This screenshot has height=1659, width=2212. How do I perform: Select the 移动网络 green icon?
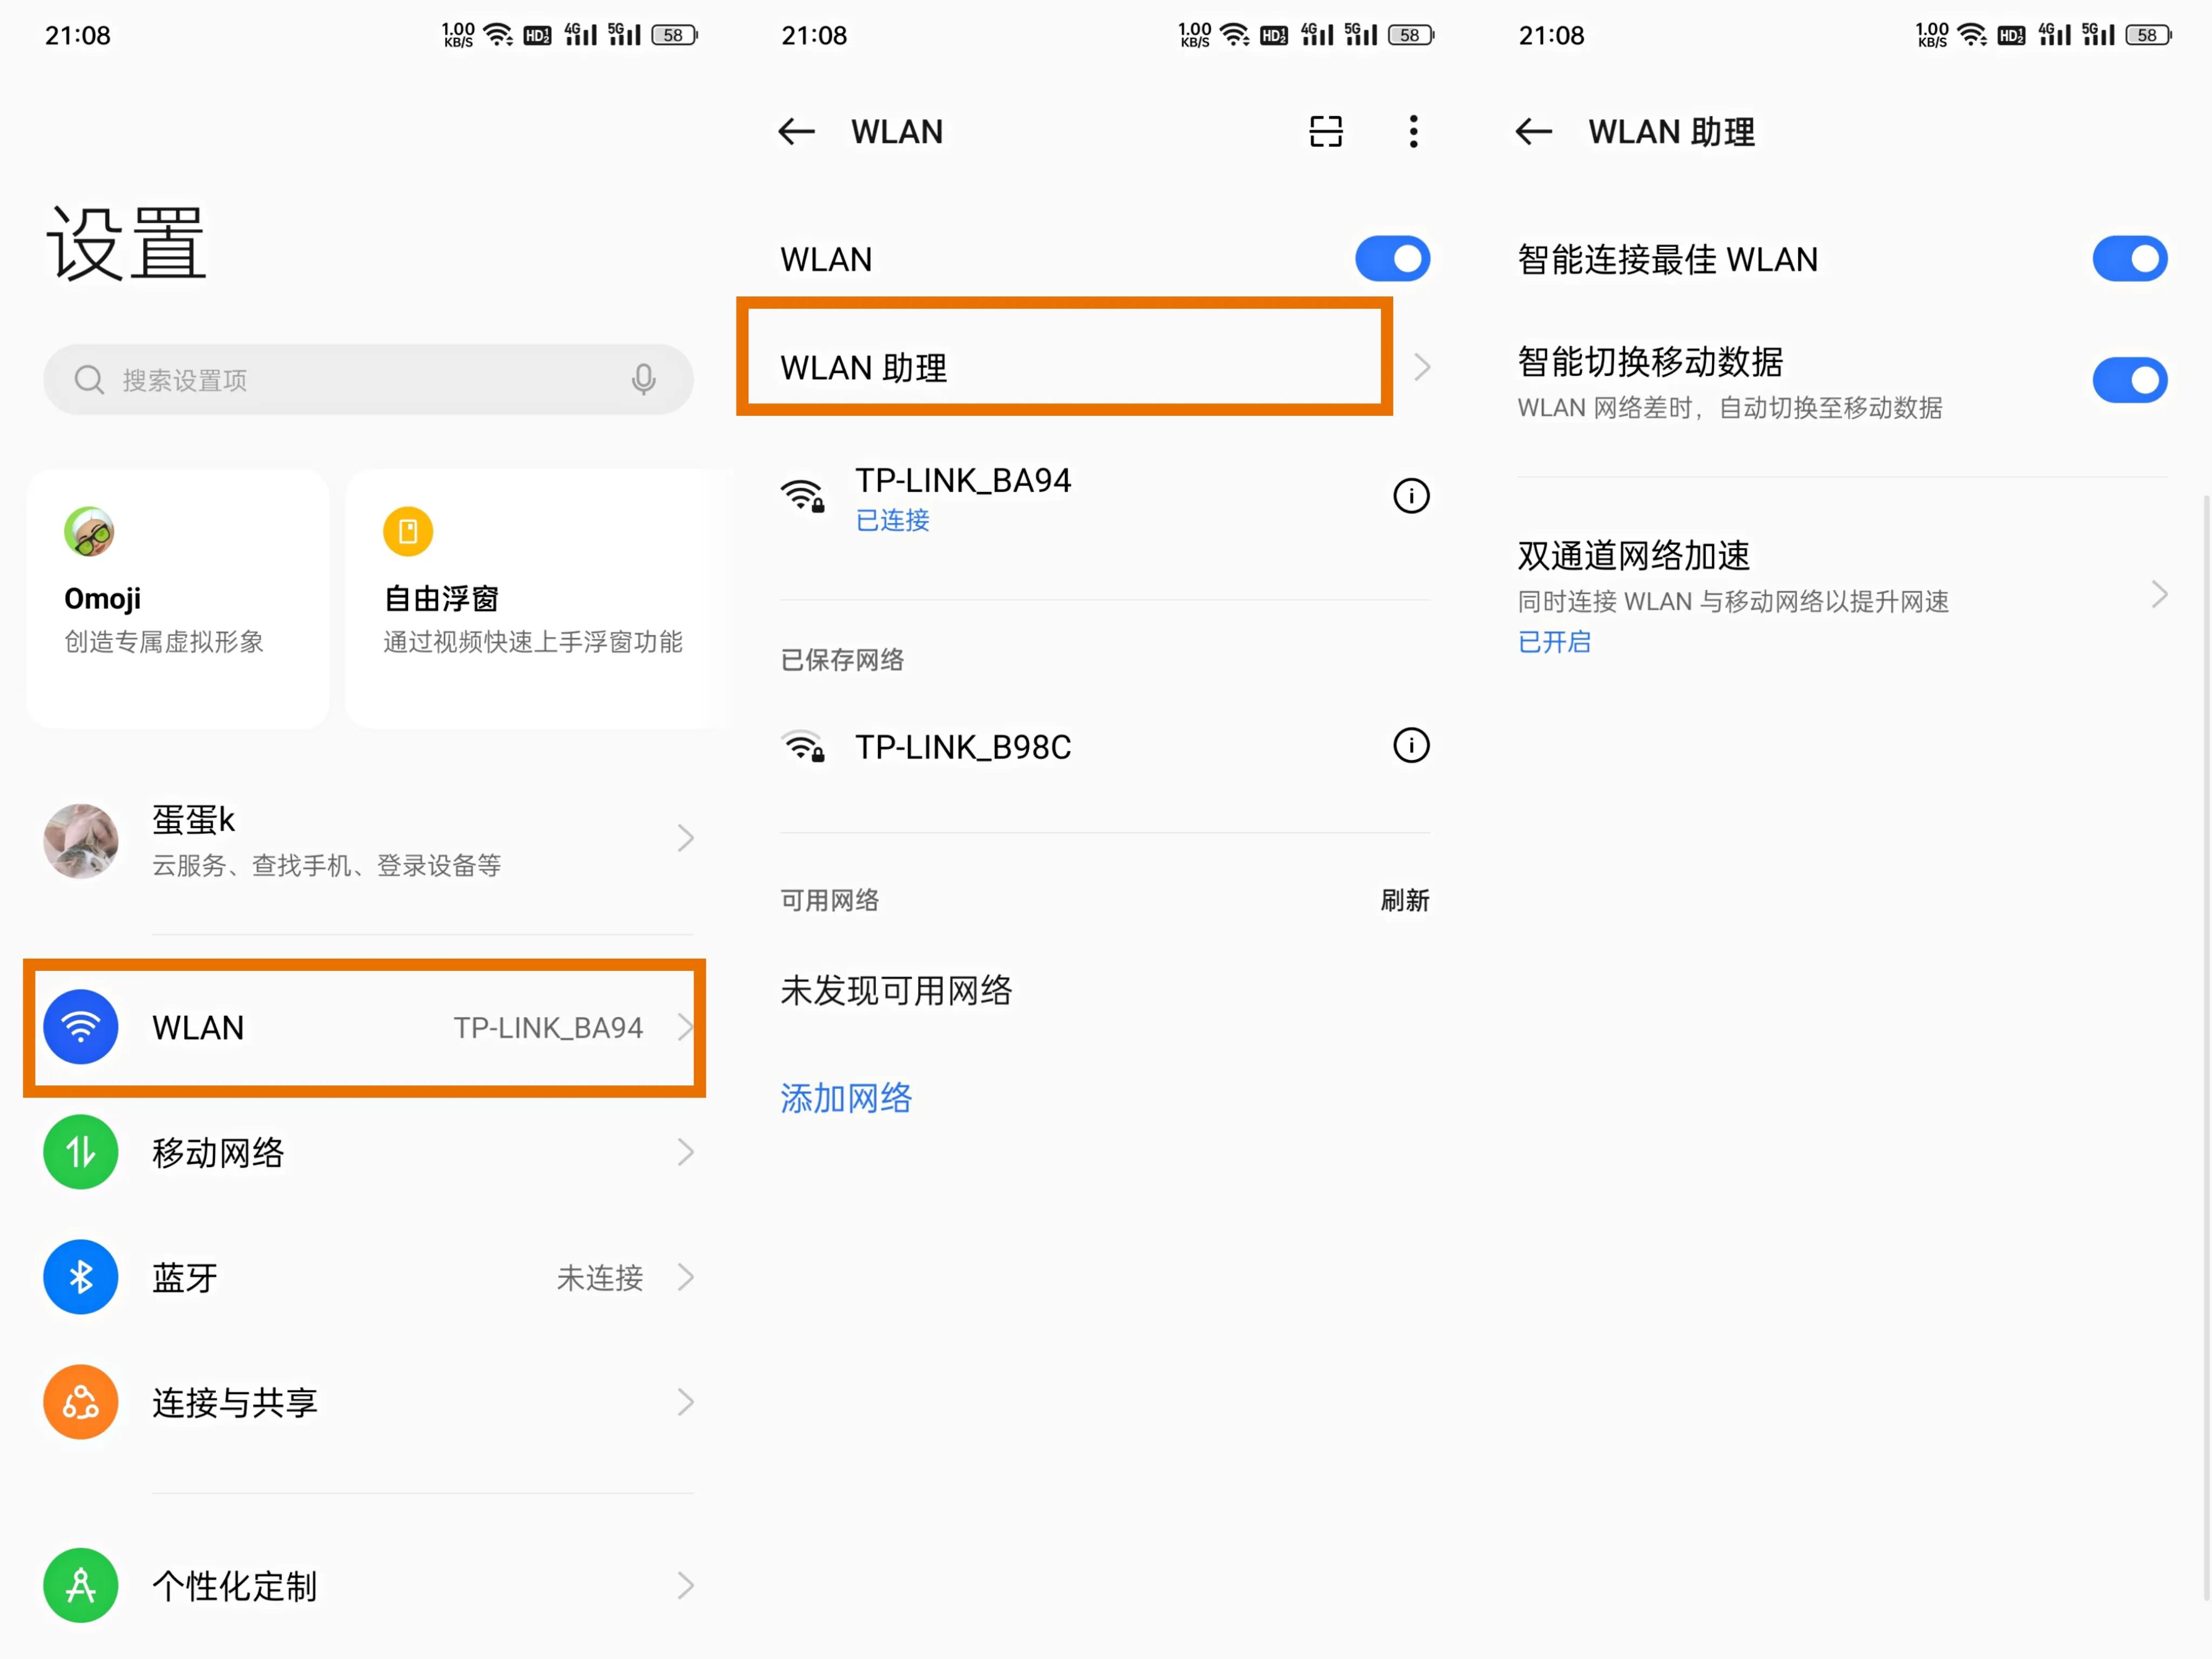coord(80,1152)
